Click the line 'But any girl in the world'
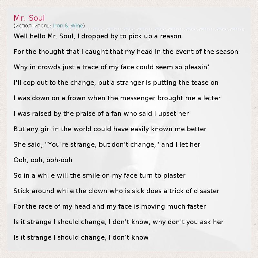 coord(110,129)
